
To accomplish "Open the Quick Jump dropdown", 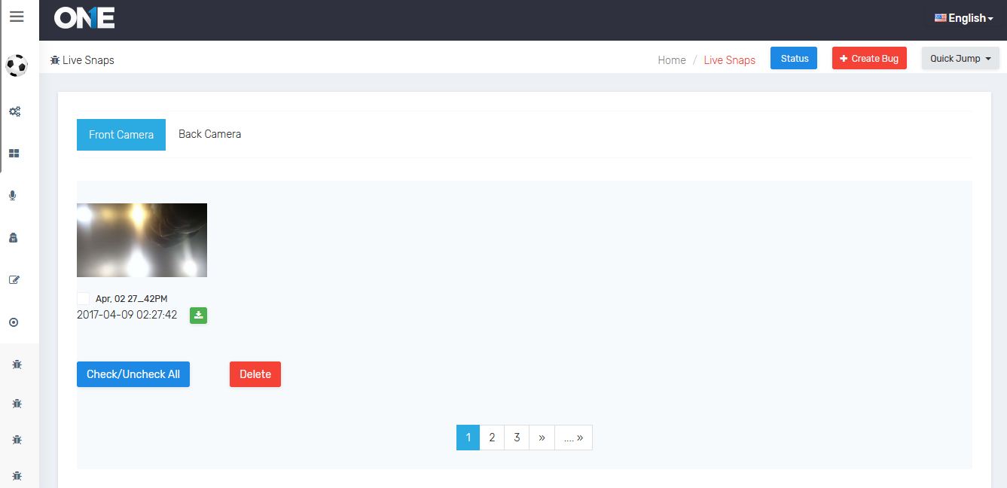I will click(x=960, y=59).
